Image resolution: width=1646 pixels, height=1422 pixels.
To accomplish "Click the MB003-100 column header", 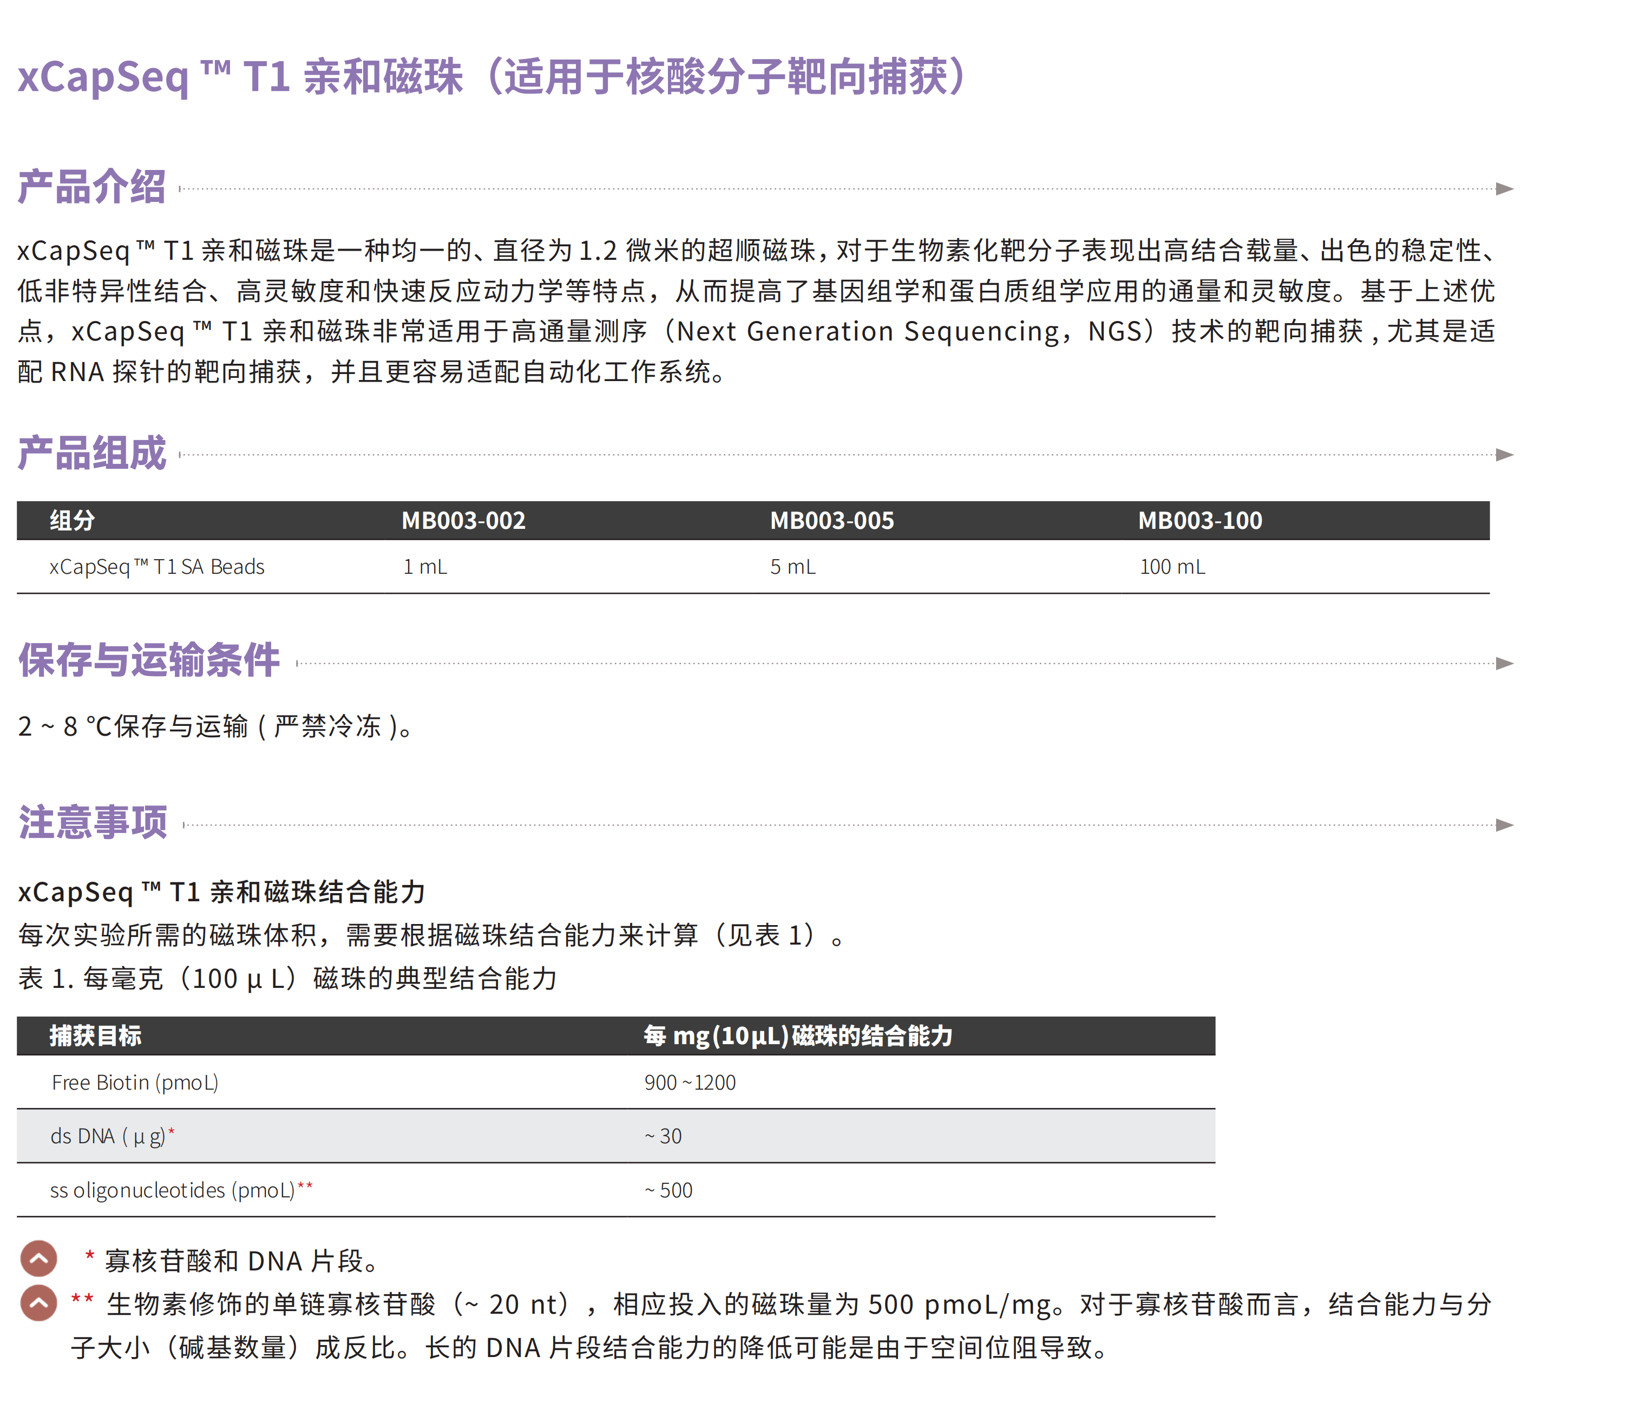I will [1199, 520].
